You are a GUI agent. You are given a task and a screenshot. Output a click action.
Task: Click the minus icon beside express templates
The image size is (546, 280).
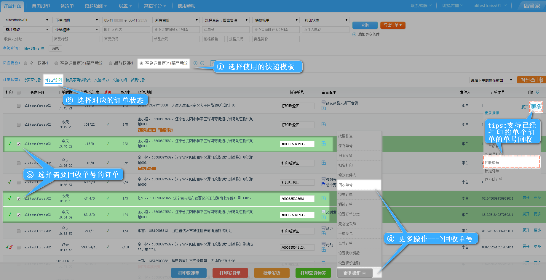click(202, 63)
